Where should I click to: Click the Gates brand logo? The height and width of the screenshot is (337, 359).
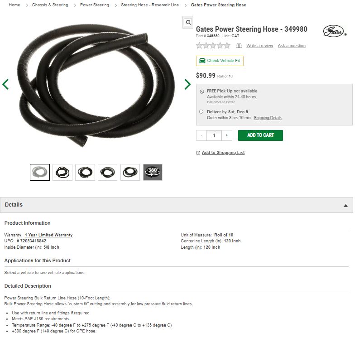click(335, 31)
